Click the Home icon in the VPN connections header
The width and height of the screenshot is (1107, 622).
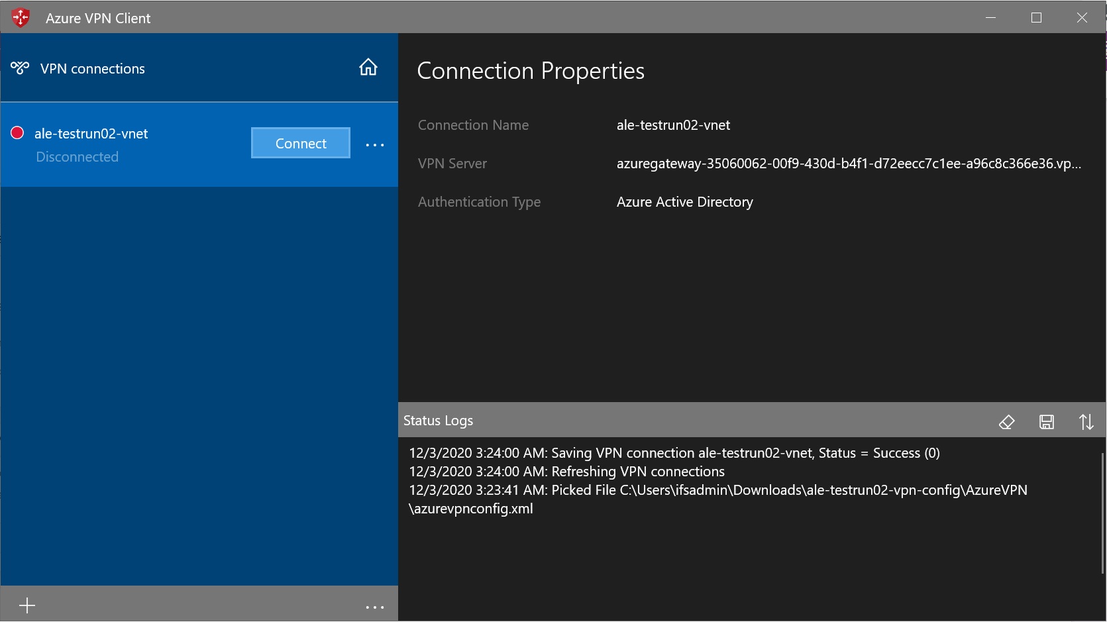click(x=368, y=68)
